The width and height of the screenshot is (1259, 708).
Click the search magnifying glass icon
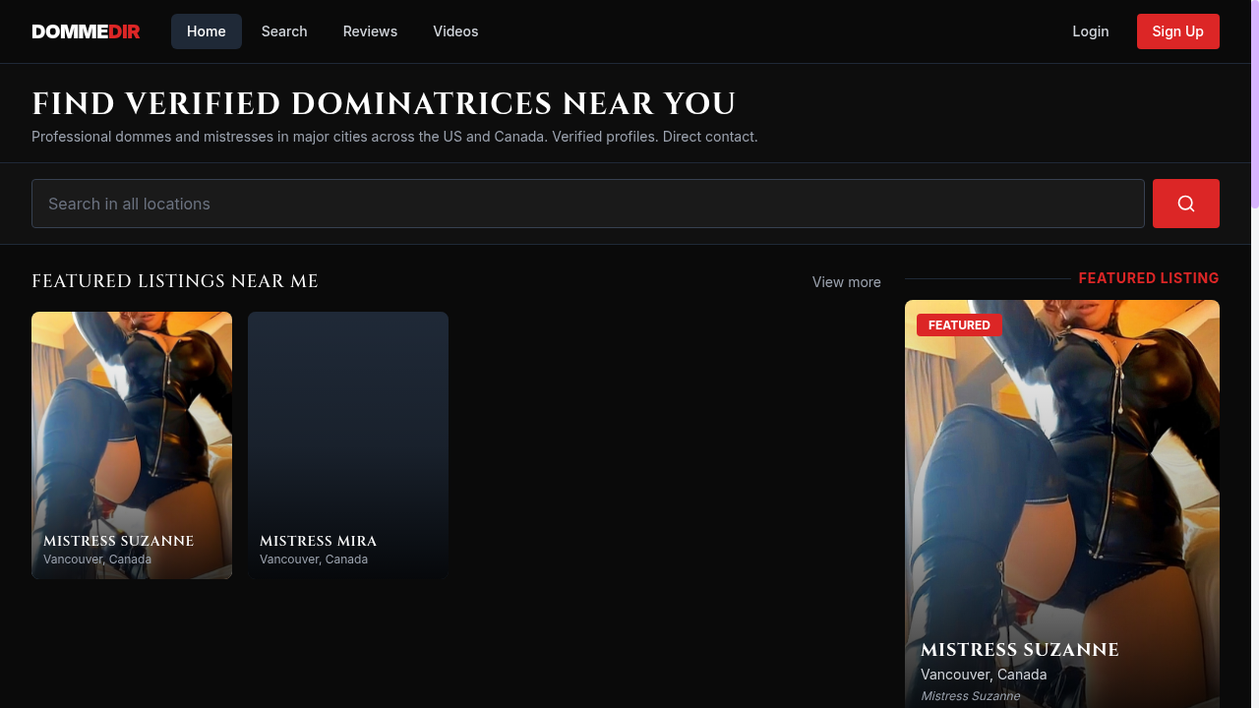pos(1185,203)
